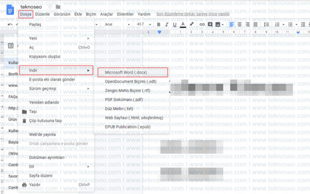Image resolution: width=310 pixels, height=194 pixels.
Task: Open the Görünüm menu
Action: pyautogui.click(x=62, y=14)
